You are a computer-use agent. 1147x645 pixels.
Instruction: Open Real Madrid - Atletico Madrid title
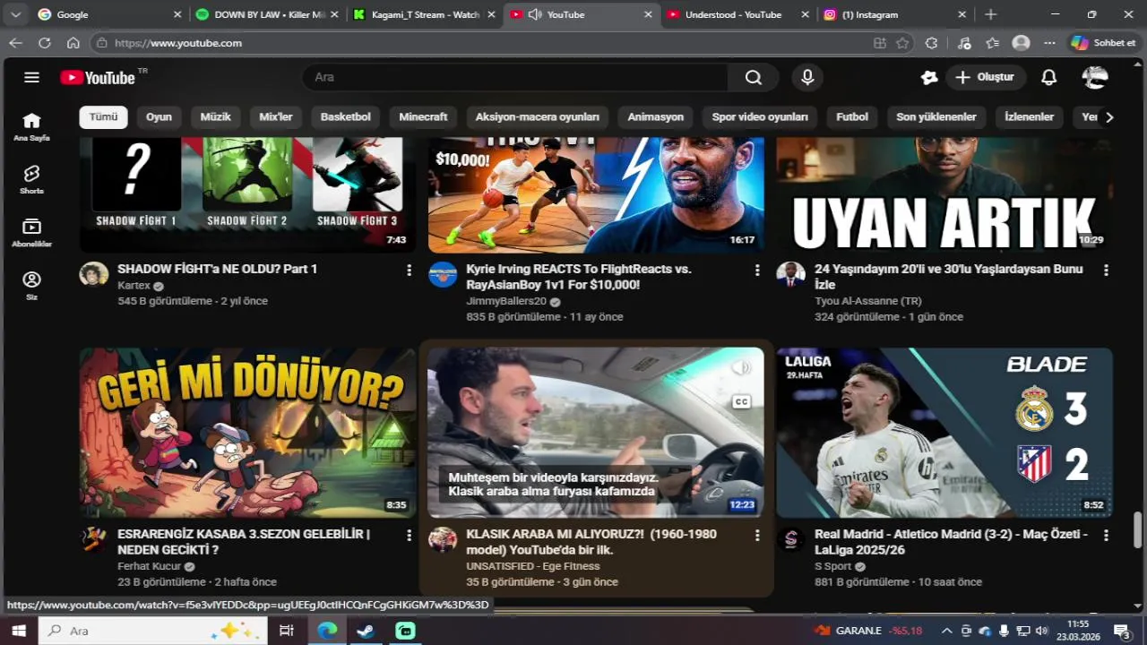click(x=951, y=542)
